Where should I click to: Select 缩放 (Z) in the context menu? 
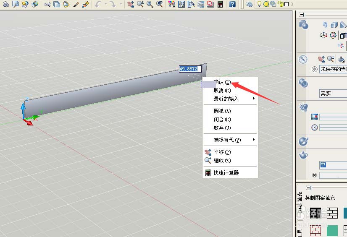[x=230, y=160]
